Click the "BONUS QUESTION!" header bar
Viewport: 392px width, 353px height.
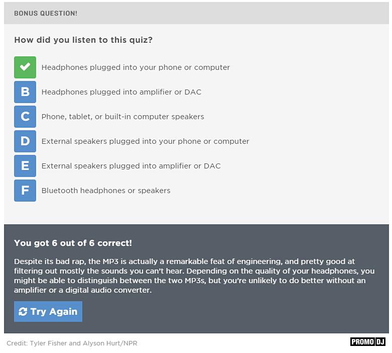[196, 13]
